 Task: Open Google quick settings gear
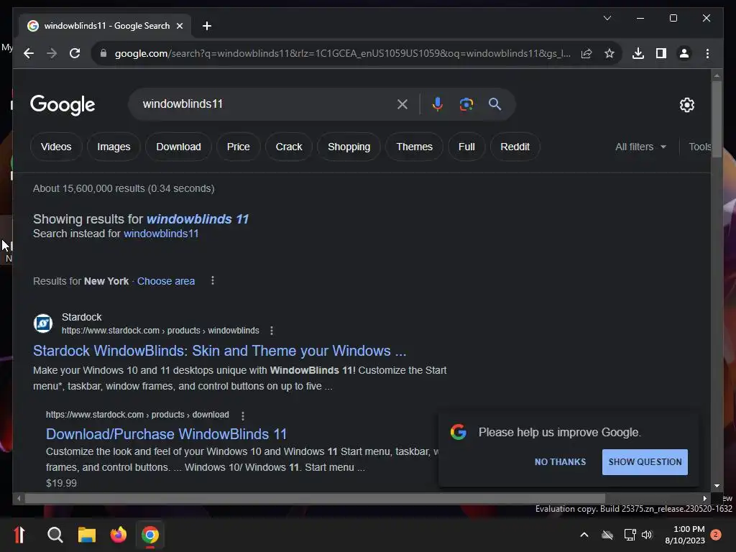click(686, 105)
